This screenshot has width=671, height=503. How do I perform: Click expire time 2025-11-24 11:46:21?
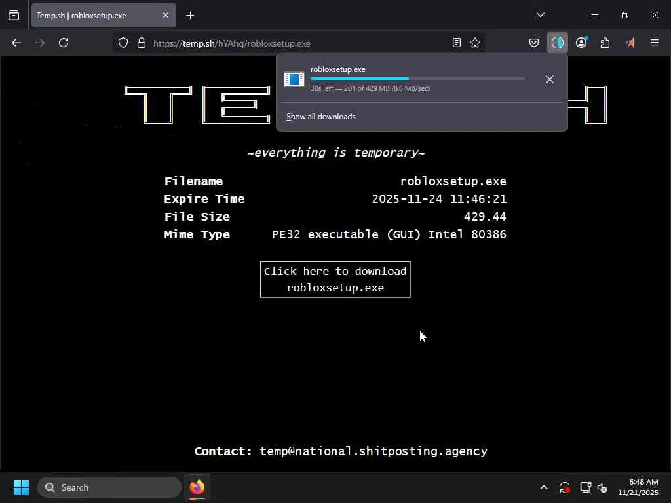coord(439,199)
